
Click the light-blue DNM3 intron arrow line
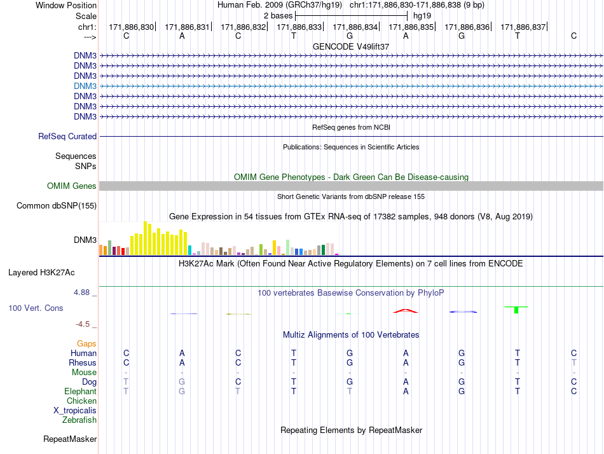point(351,86)
